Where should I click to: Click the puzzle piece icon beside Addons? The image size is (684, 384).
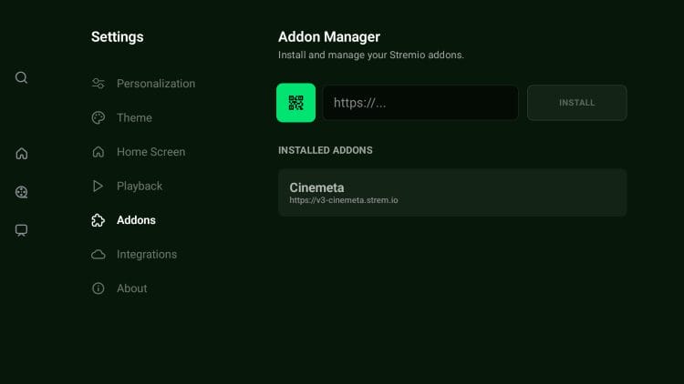pos(98,220)
